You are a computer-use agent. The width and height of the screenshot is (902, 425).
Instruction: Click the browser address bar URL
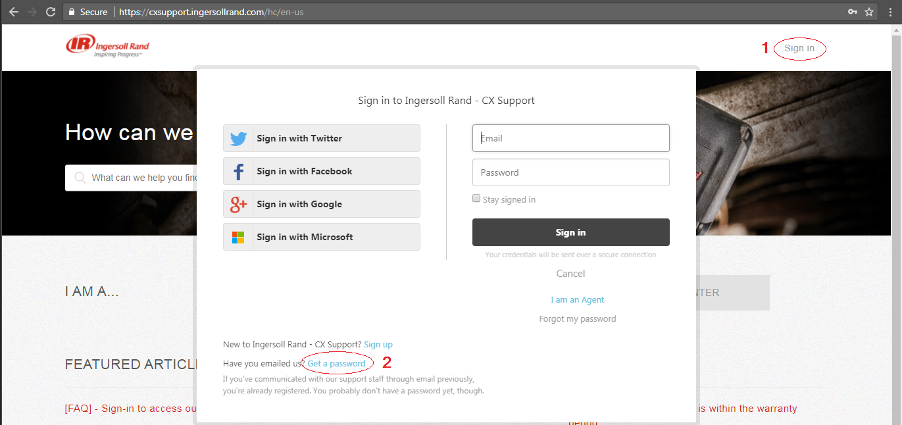(211, 12)
